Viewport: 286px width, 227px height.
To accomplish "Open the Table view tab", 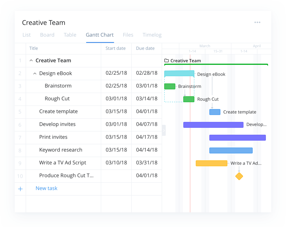I will coord(70,35).
